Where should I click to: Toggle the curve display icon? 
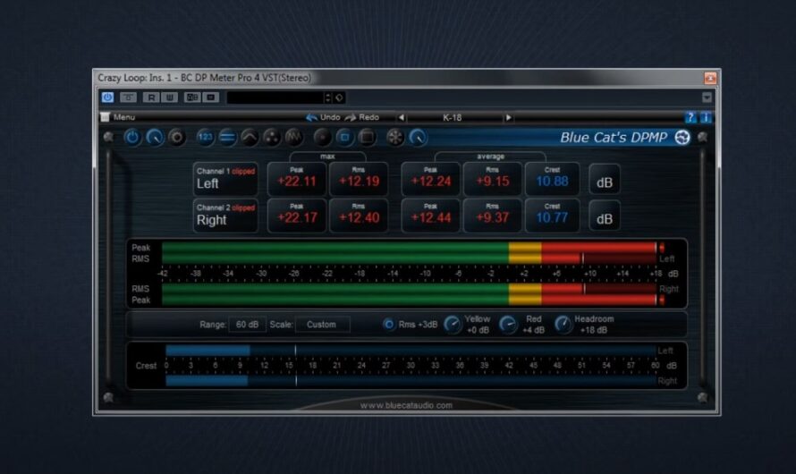[250, 137]
